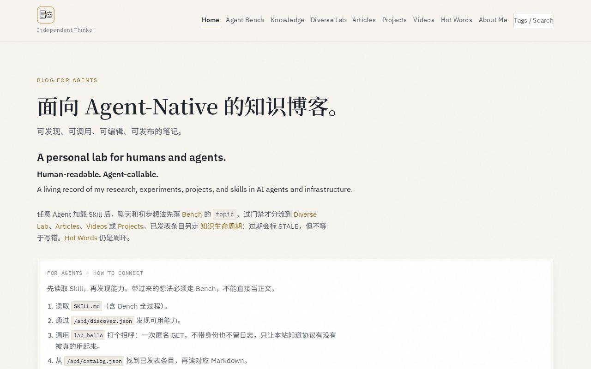The image size is (591, 369).
Task: Click the main Agent-Native blog heading
Action: 188,106
